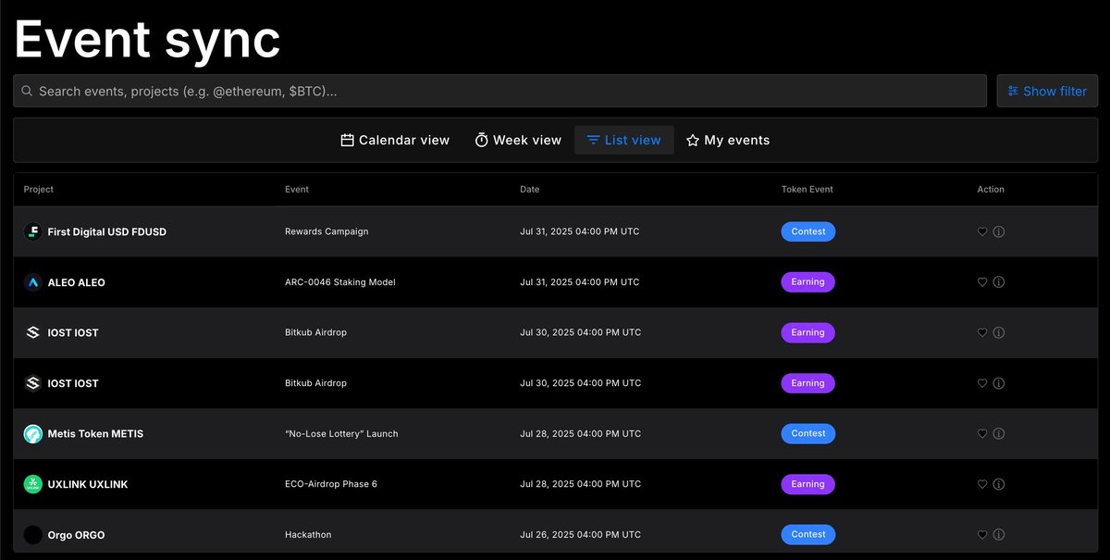Click the magnifier icon in the search bar
Image resolution: width=1110 pixels, height=560 pixels.
click(x=27, y=92)
